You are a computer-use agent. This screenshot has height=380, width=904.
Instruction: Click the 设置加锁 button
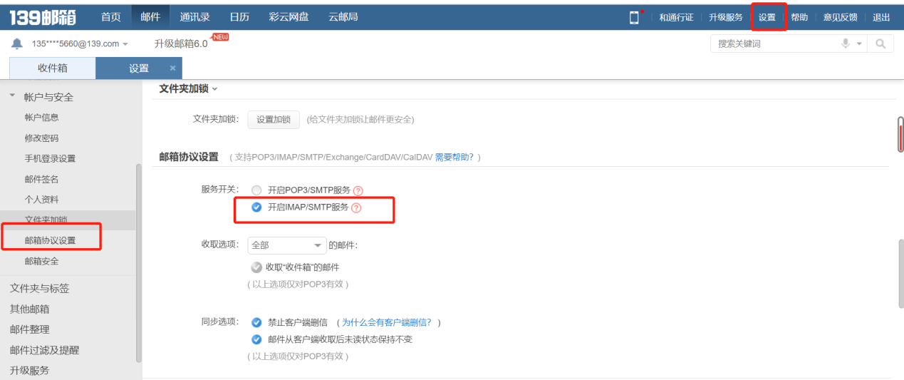(x=274, y=120)
